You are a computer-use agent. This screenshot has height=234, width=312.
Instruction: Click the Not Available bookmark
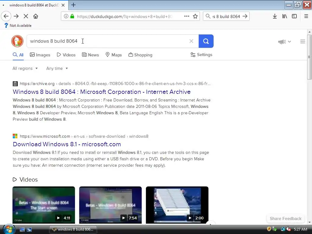coord(18,26)
